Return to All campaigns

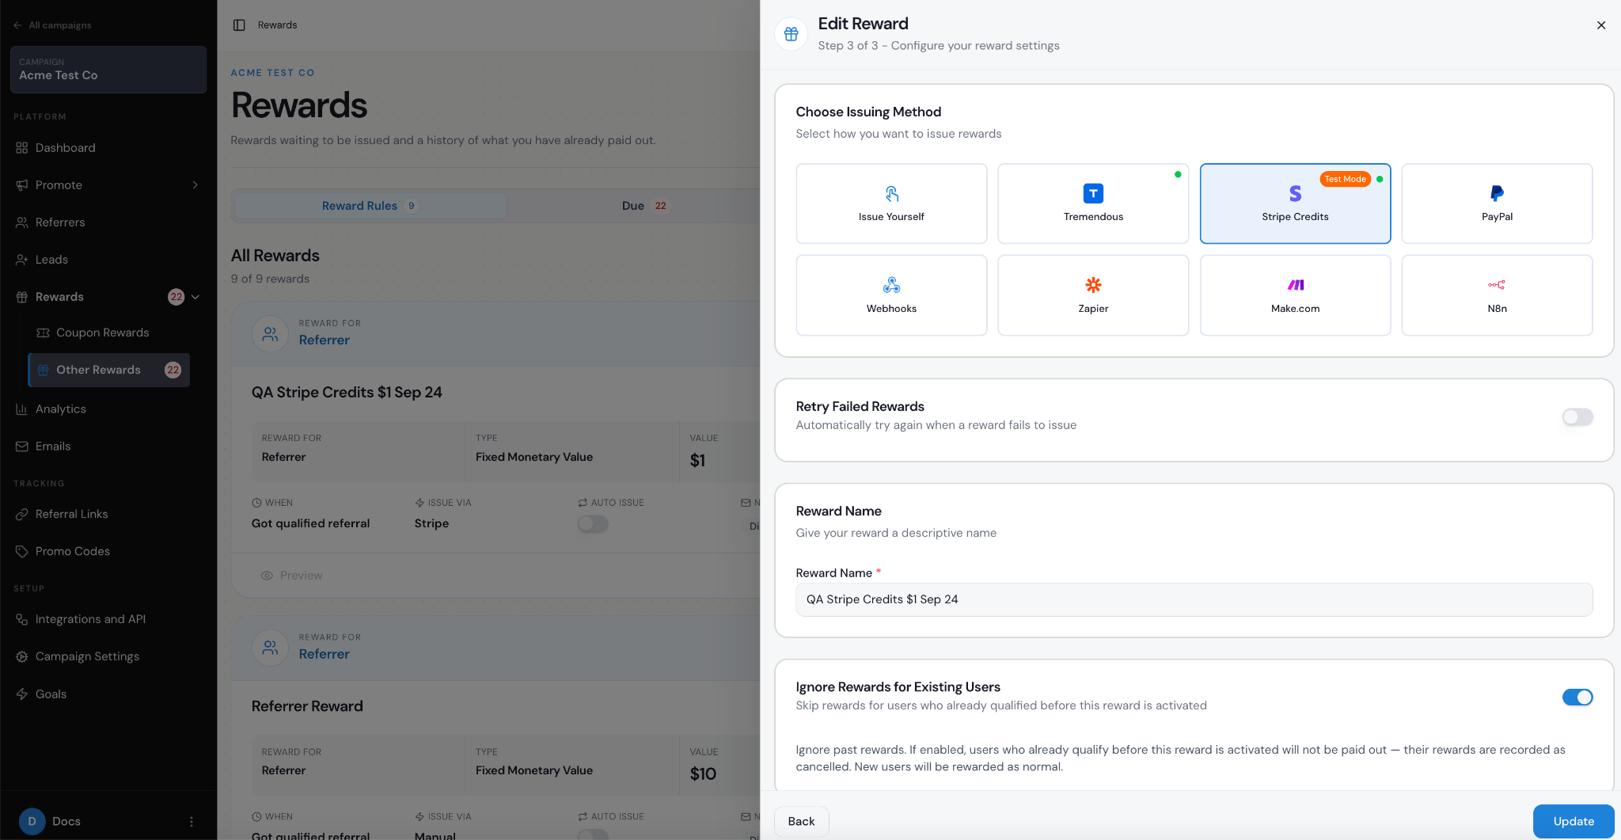[x=52, y=25]
